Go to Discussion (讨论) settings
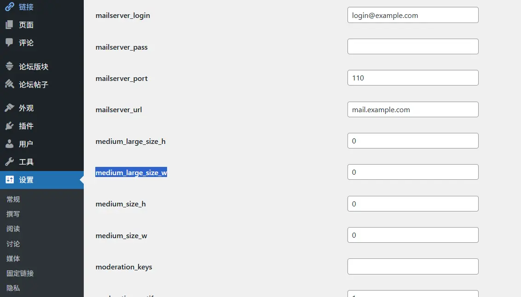This screenshot has height=297, width=521. pyautogui.click(x=13, y=244)
